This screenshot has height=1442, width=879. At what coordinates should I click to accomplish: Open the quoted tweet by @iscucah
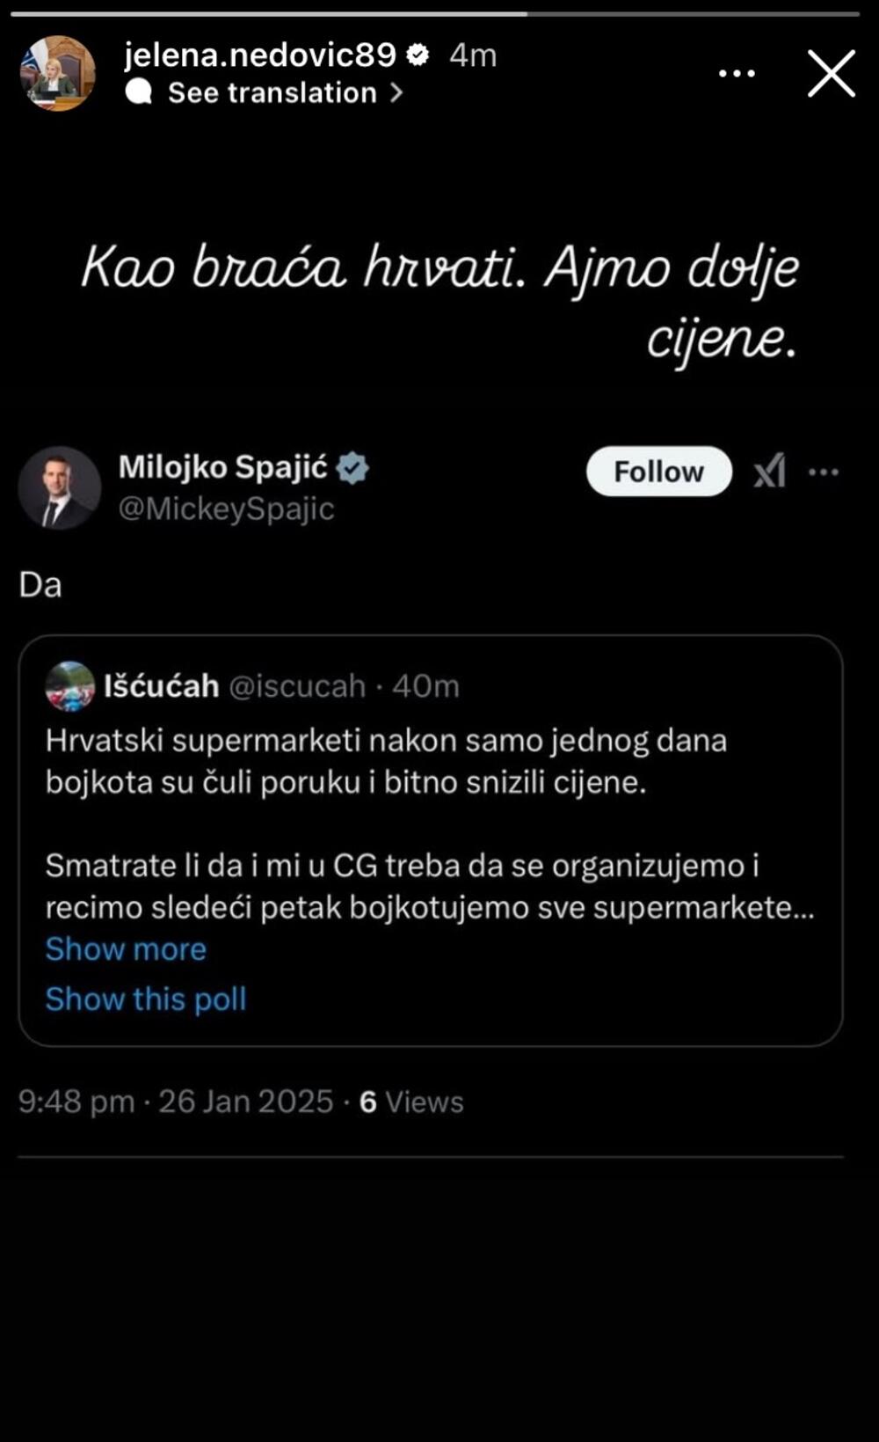[x=430, y=823]
